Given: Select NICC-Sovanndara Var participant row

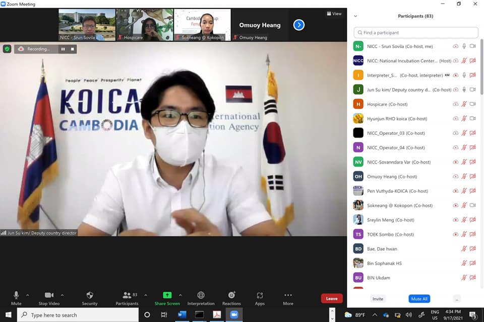Looking at the screenshot, I should click(x=415, y=162).
